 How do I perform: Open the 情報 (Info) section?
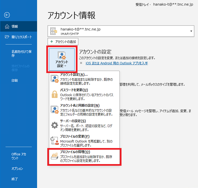pyautogui.click(x=15, y=26)
